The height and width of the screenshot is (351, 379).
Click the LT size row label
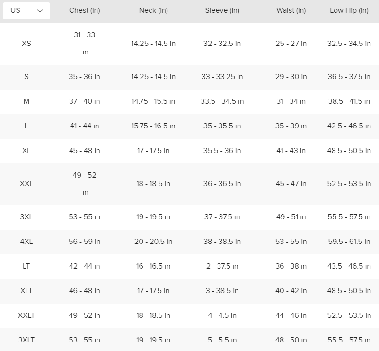click(26, 266)
